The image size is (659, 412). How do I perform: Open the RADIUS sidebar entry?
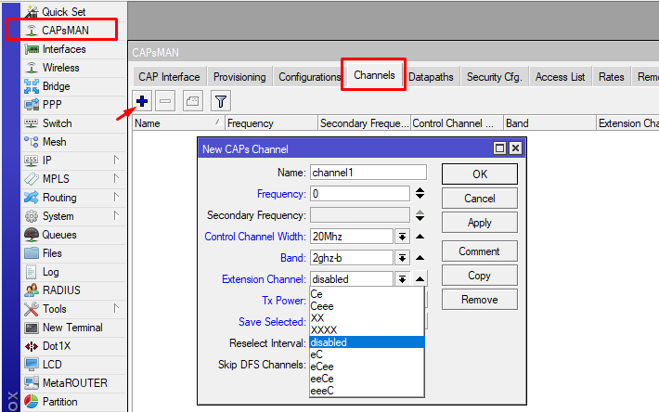(61, 290)
